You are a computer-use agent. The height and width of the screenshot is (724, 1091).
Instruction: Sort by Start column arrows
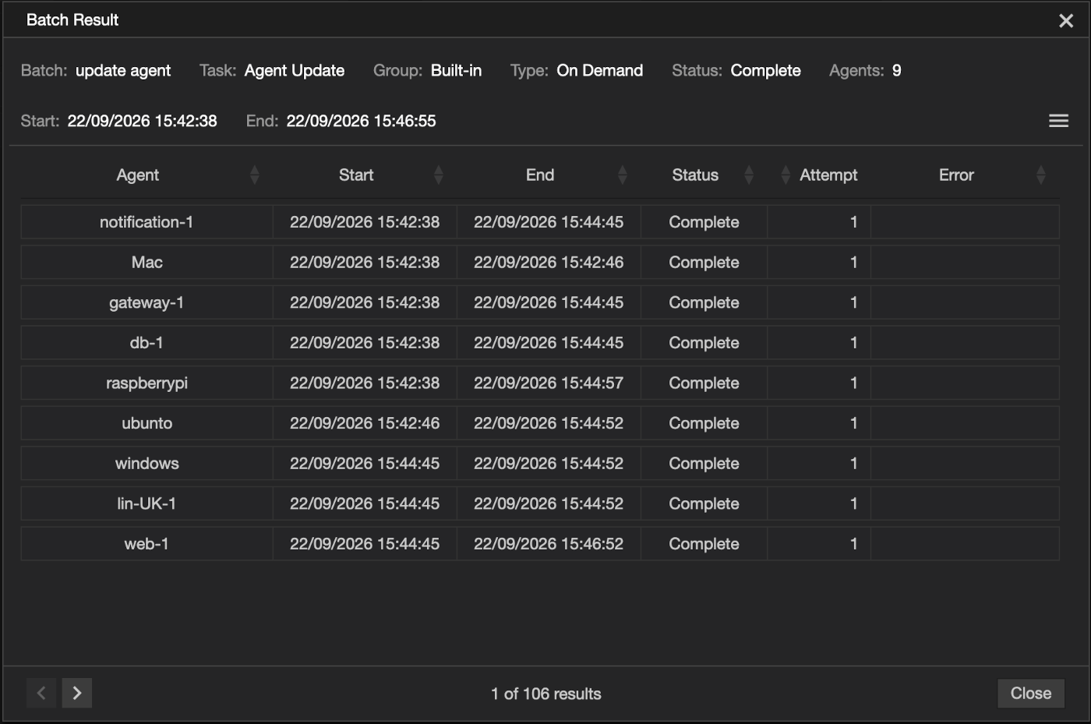[x=438, y=175]
